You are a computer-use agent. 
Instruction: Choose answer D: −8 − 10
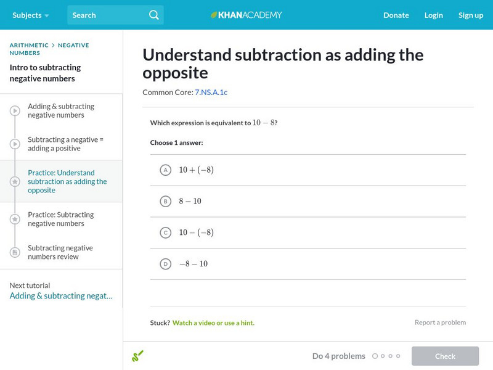(x=165, y=264)
